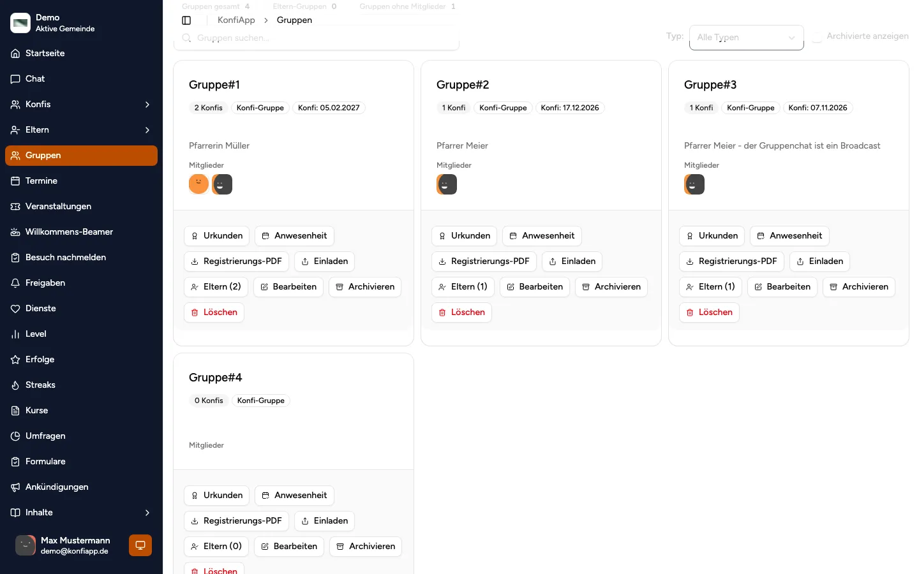This screenshot has height=574, width=919.
Task: Open Startseite from the sidebar
Action: pos(81,54)
